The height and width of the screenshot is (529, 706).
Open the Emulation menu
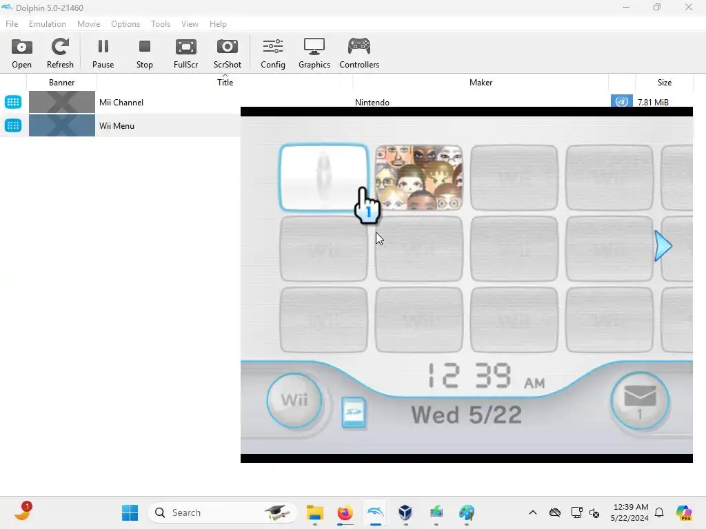(x=48, y=24)
